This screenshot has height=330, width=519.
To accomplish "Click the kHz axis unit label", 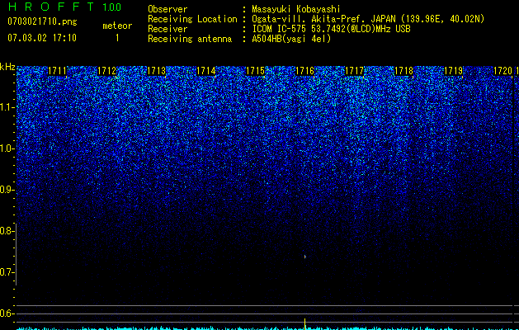I will pos(7,67).
